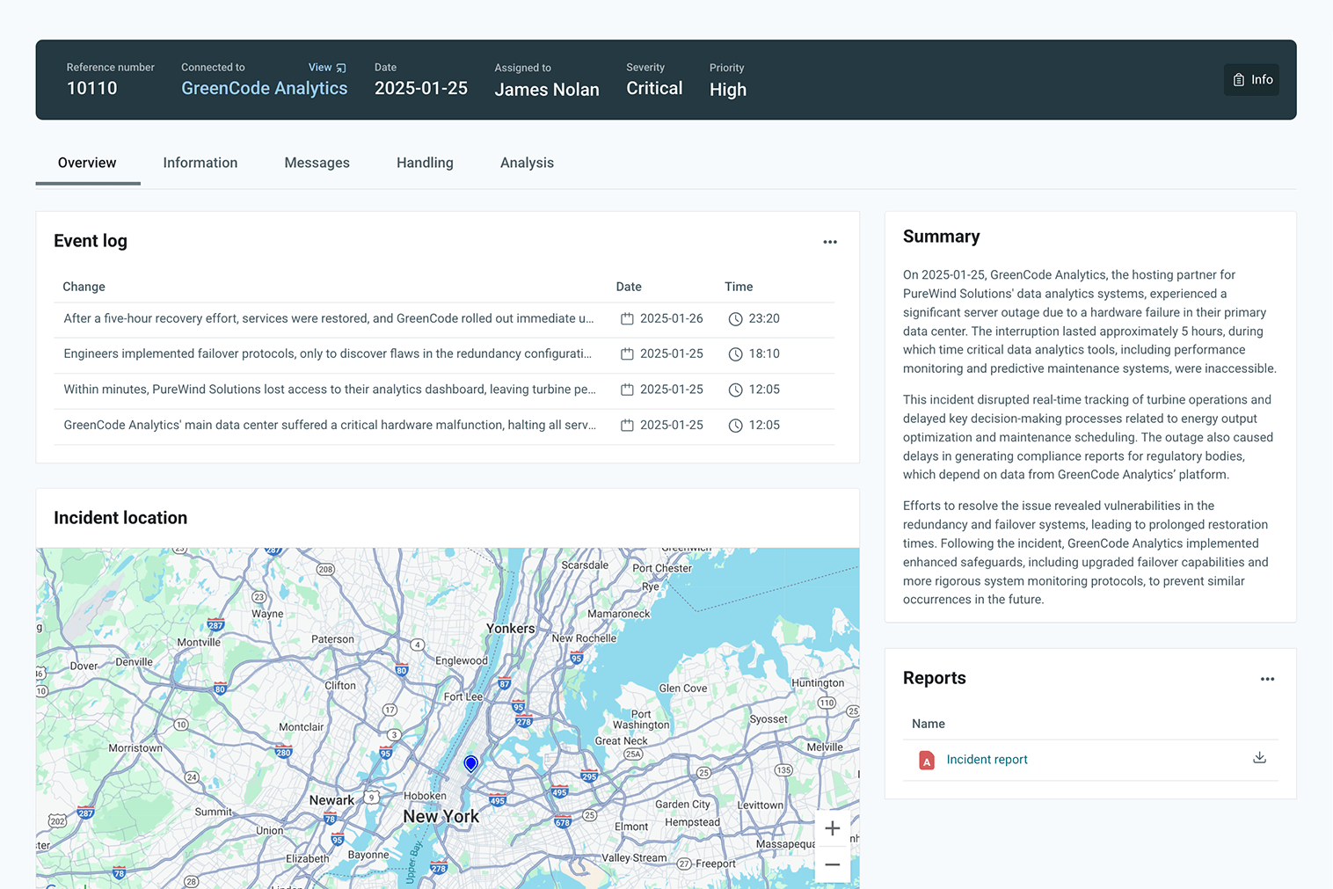Zoom in on the map

pos(832,828)
